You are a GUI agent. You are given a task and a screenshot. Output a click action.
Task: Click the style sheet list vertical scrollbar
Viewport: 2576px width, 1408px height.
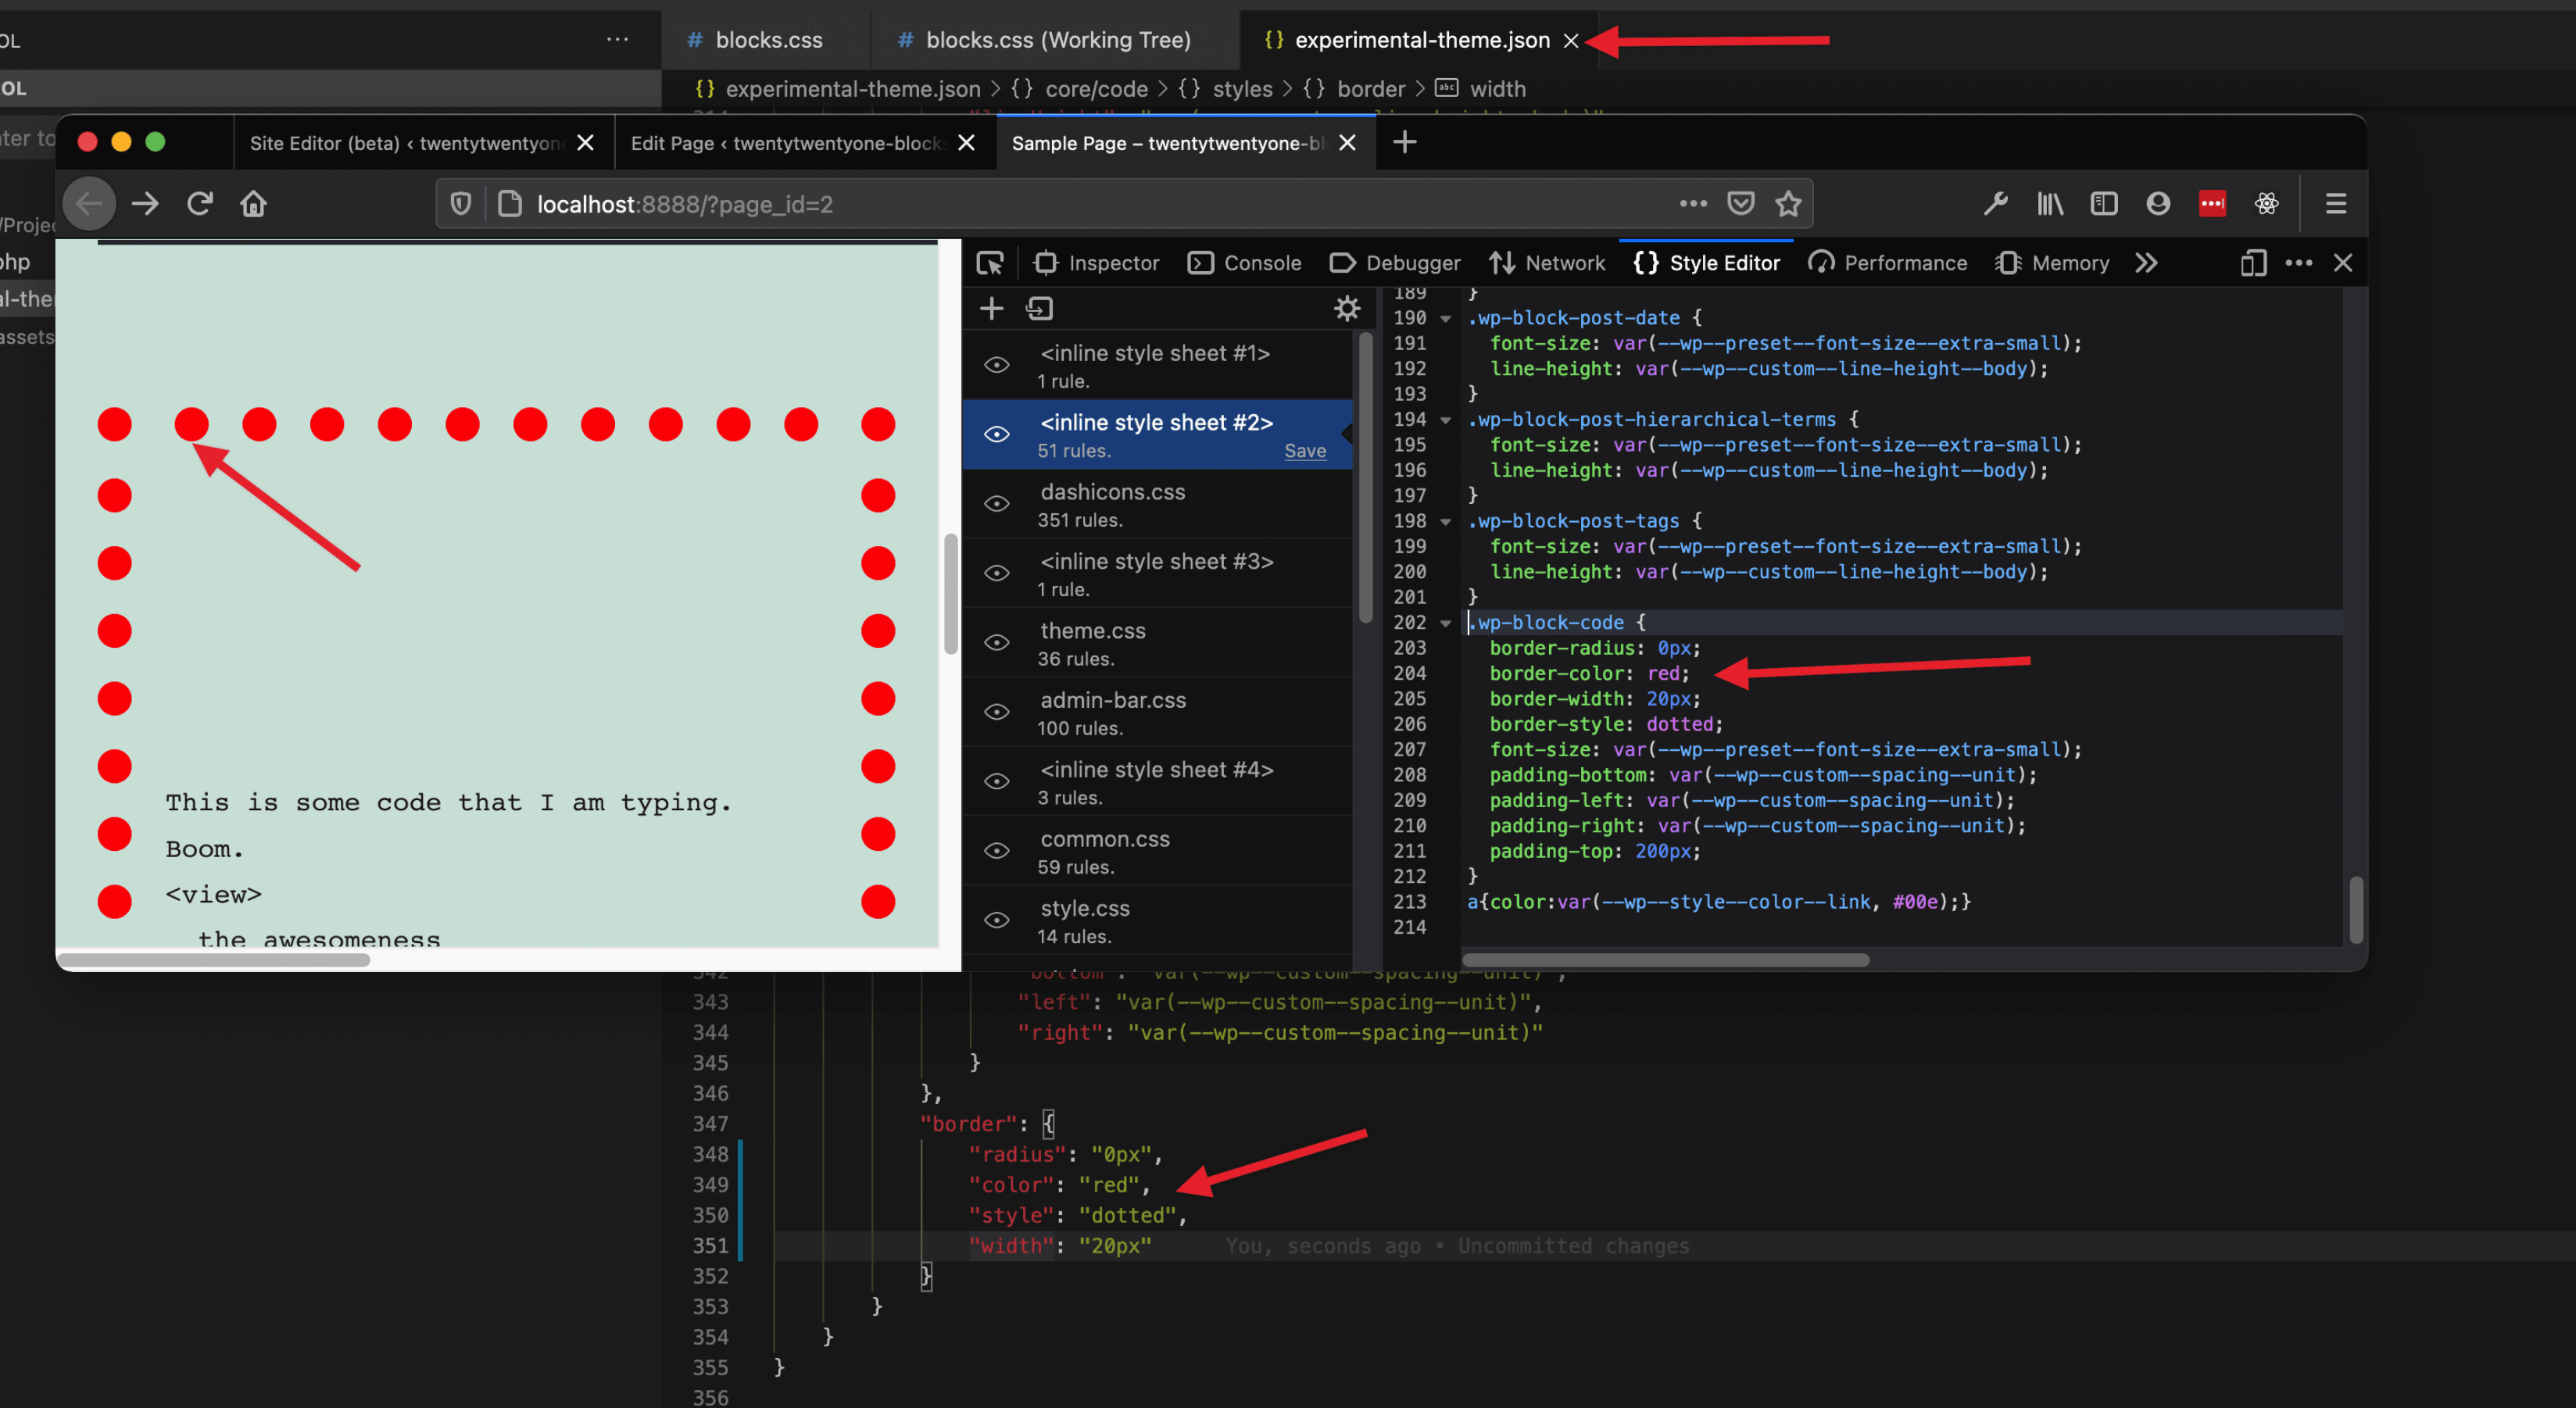tap(1365, 478)
